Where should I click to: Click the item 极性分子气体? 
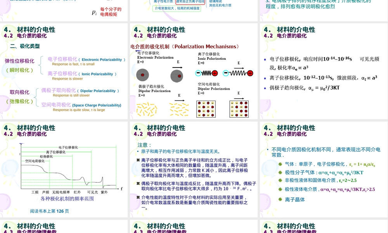click(324, 172)
